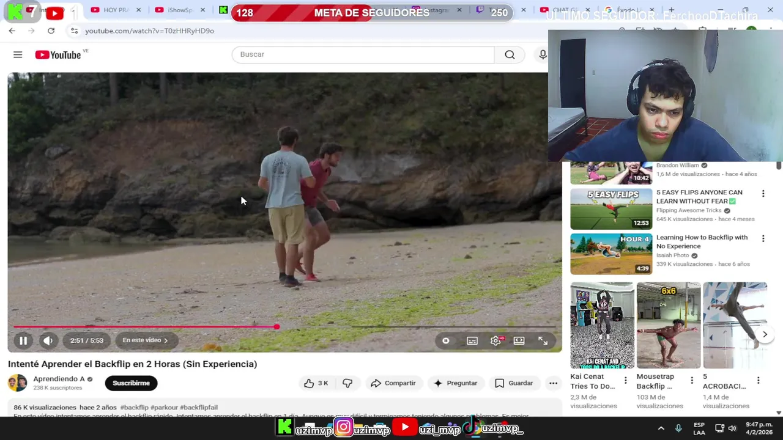Screen dimensions: 783x440
Task: Focus the Buscar search field
Action: 363,54
